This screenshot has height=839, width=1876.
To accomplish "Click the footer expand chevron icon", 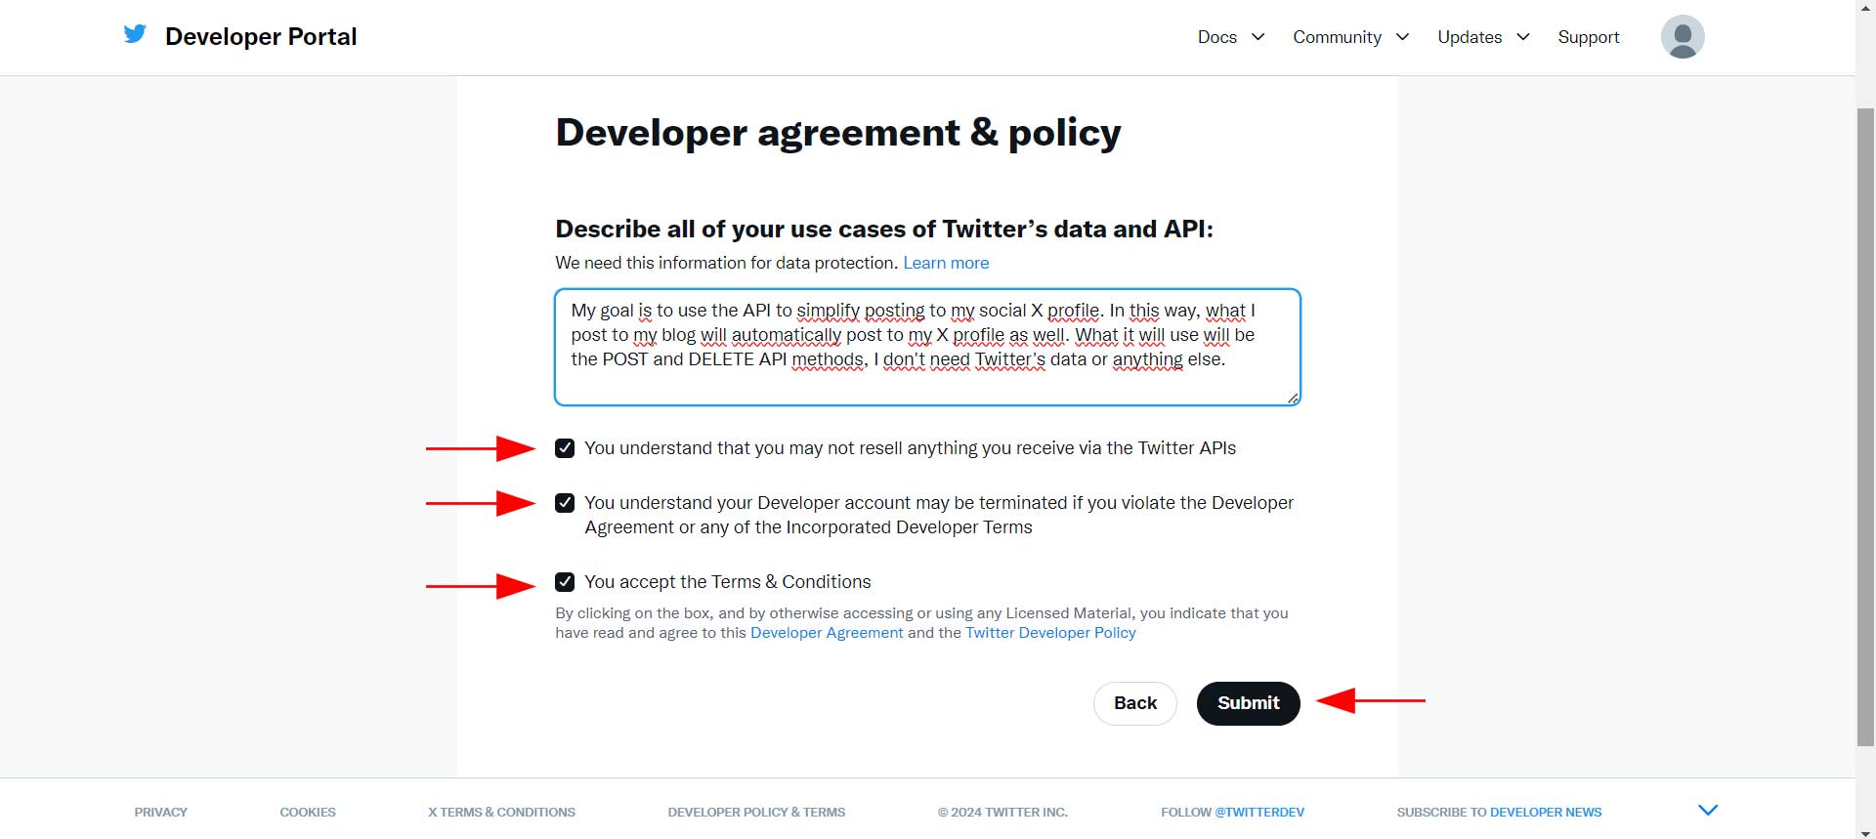I will tap(1707, 811).
